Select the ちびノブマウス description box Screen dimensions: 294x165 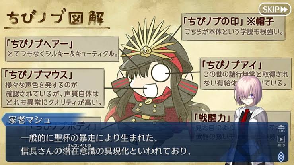pos(53,88)
